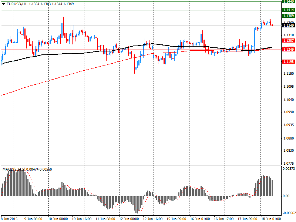The image size is (296, 222).
Task: Click the 1.0775 price scale value
Action: [289, 163]
